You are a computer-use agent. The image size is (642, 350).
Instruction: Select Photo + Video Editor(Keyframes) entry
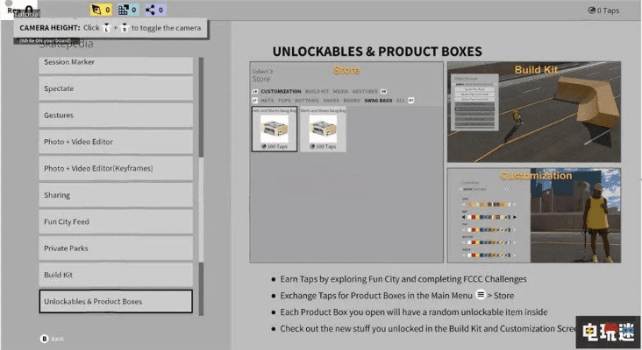[x=116, y=168]
